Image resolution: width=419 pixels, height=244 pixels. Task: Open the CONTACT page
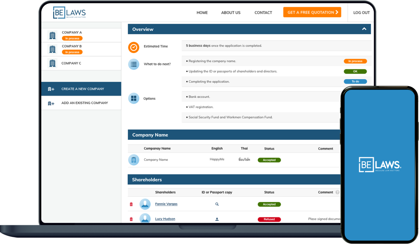tap(263, 13)
